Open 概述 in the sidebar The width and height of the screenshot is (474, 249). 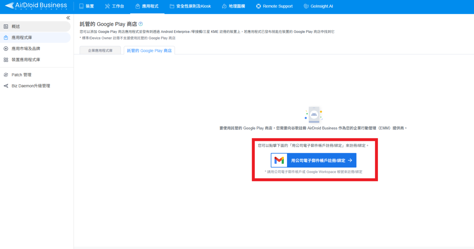pyautogui.click(x=35, y=26)
